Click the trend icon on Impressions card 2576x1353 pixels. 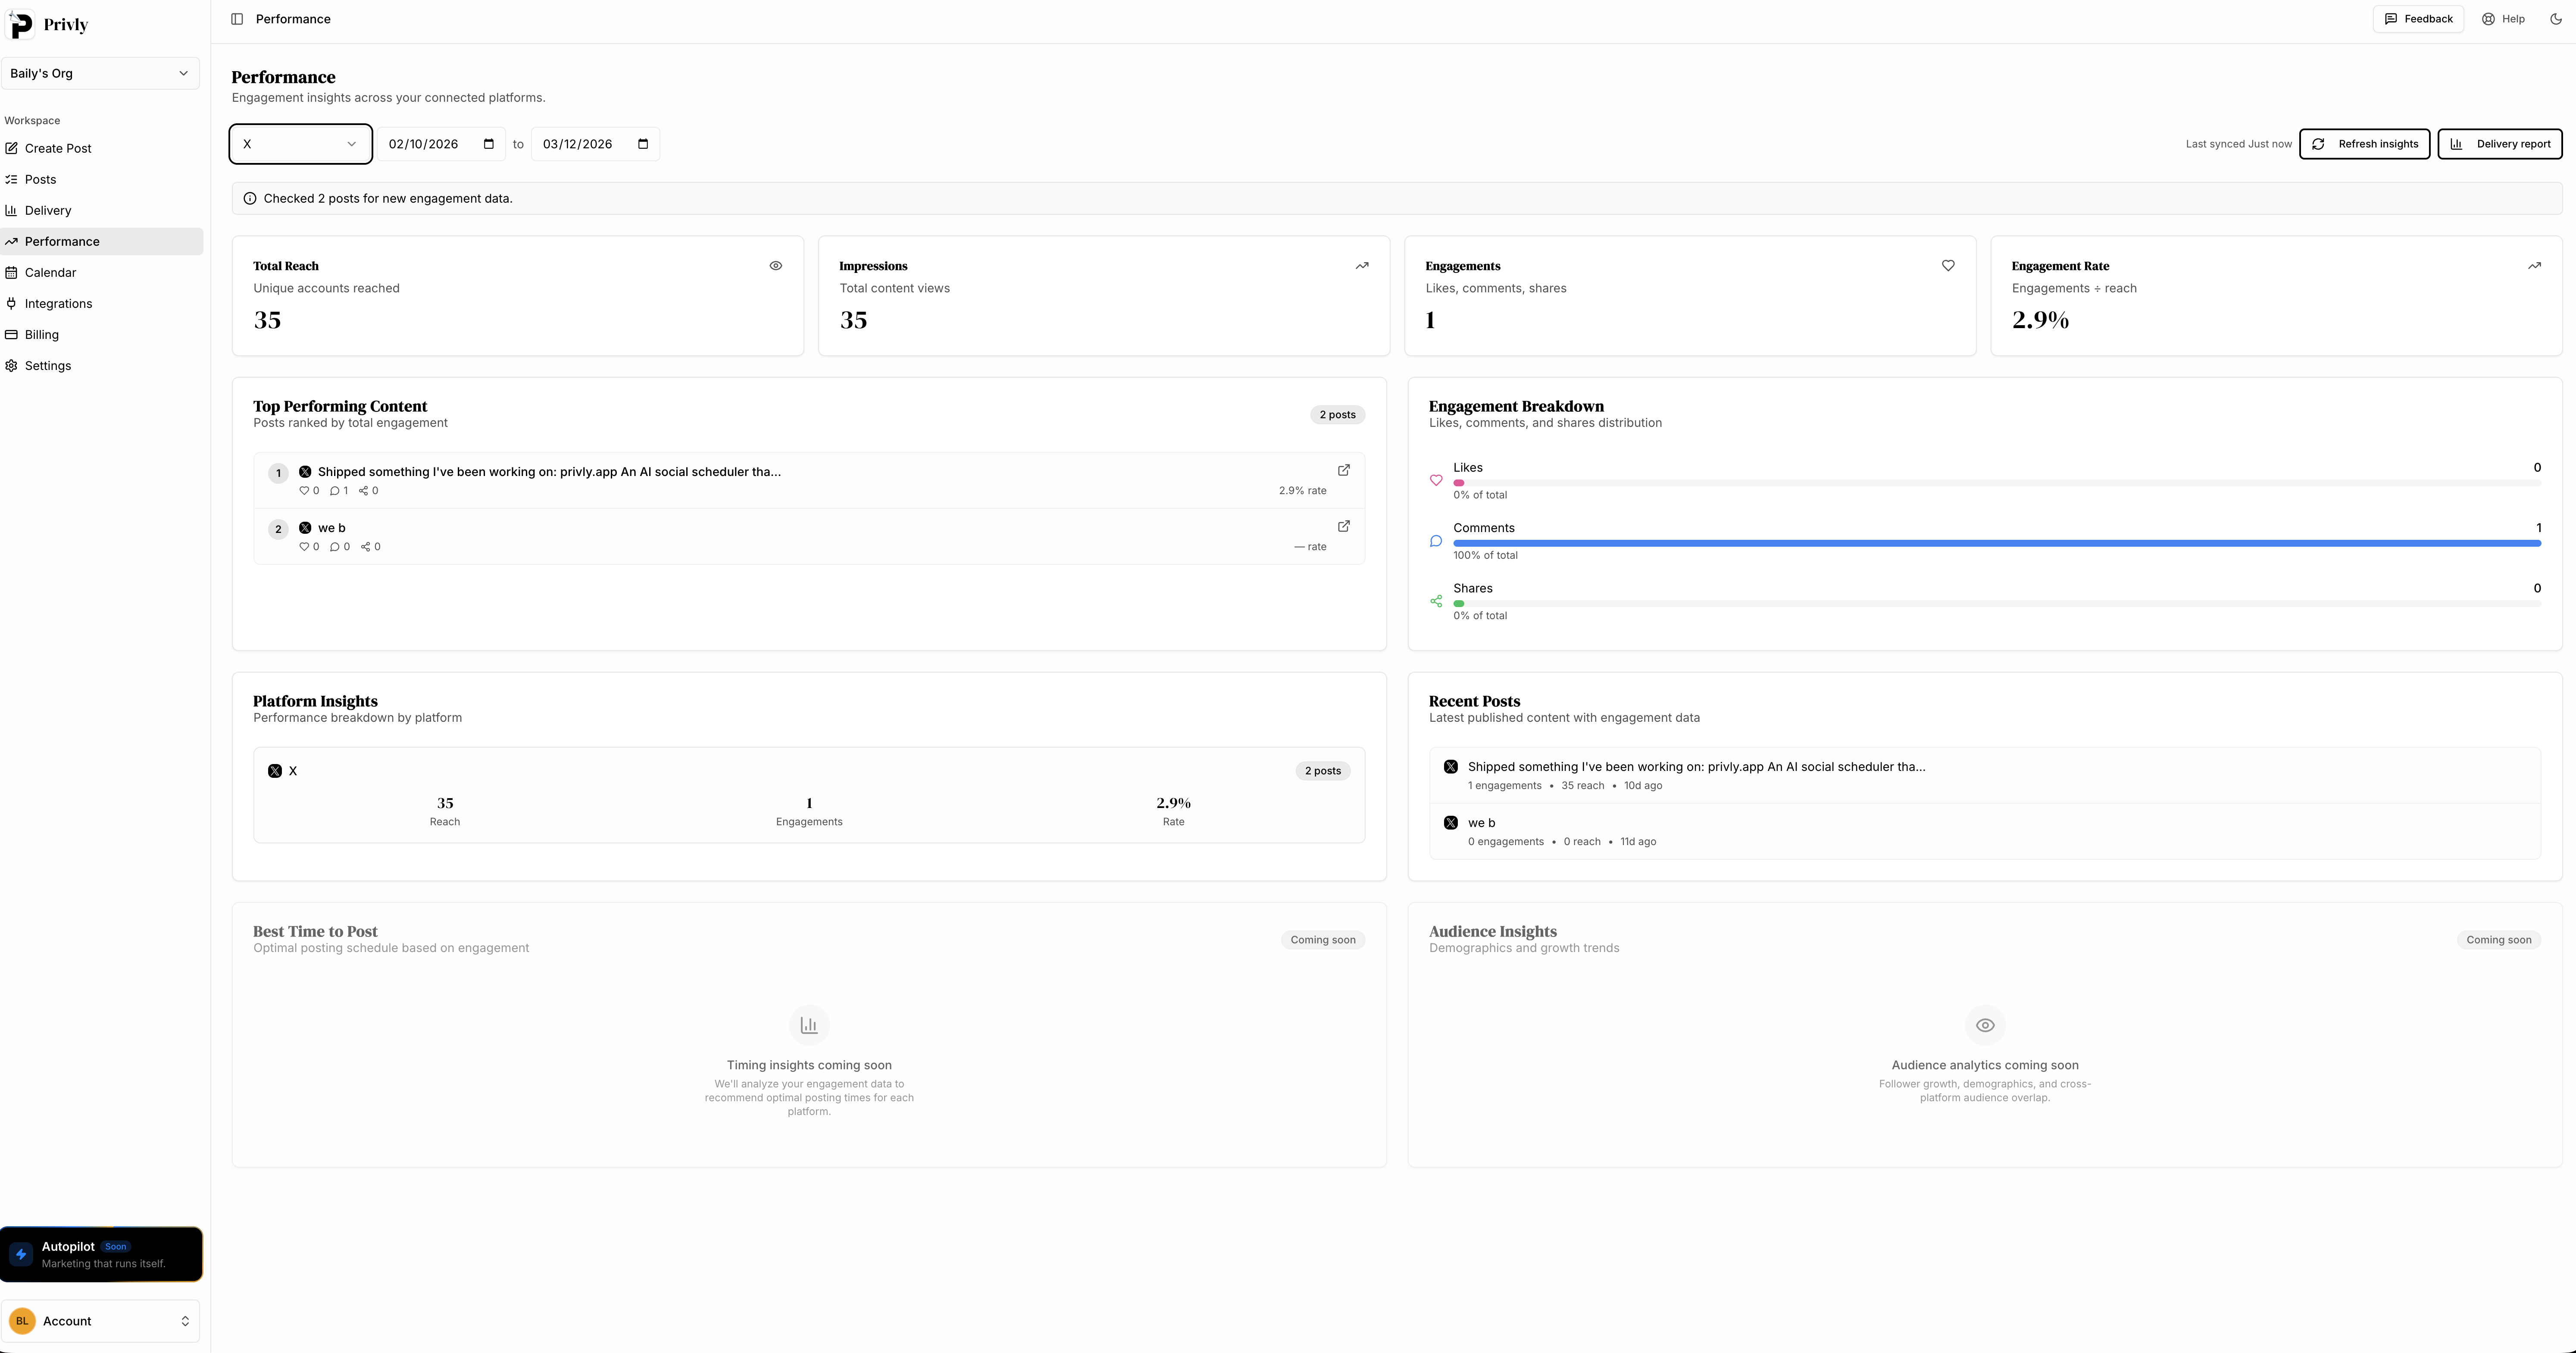point(1362,266)
